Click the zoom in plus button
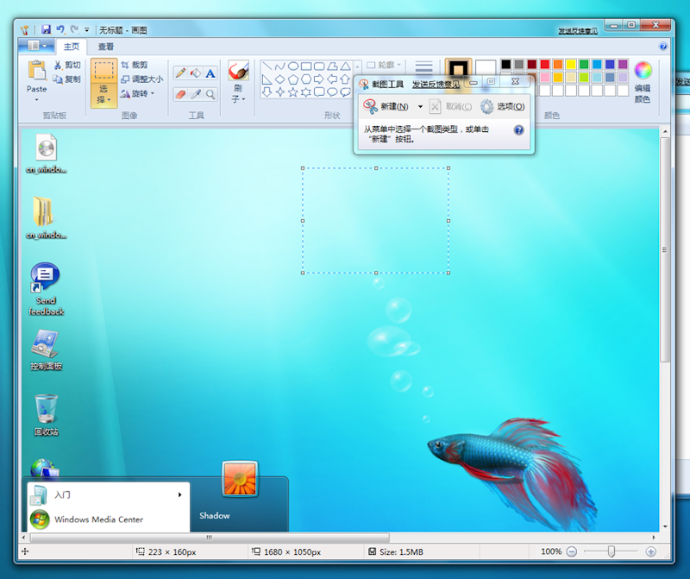Viewport: 690px width, 579px height. coord(651,551)
